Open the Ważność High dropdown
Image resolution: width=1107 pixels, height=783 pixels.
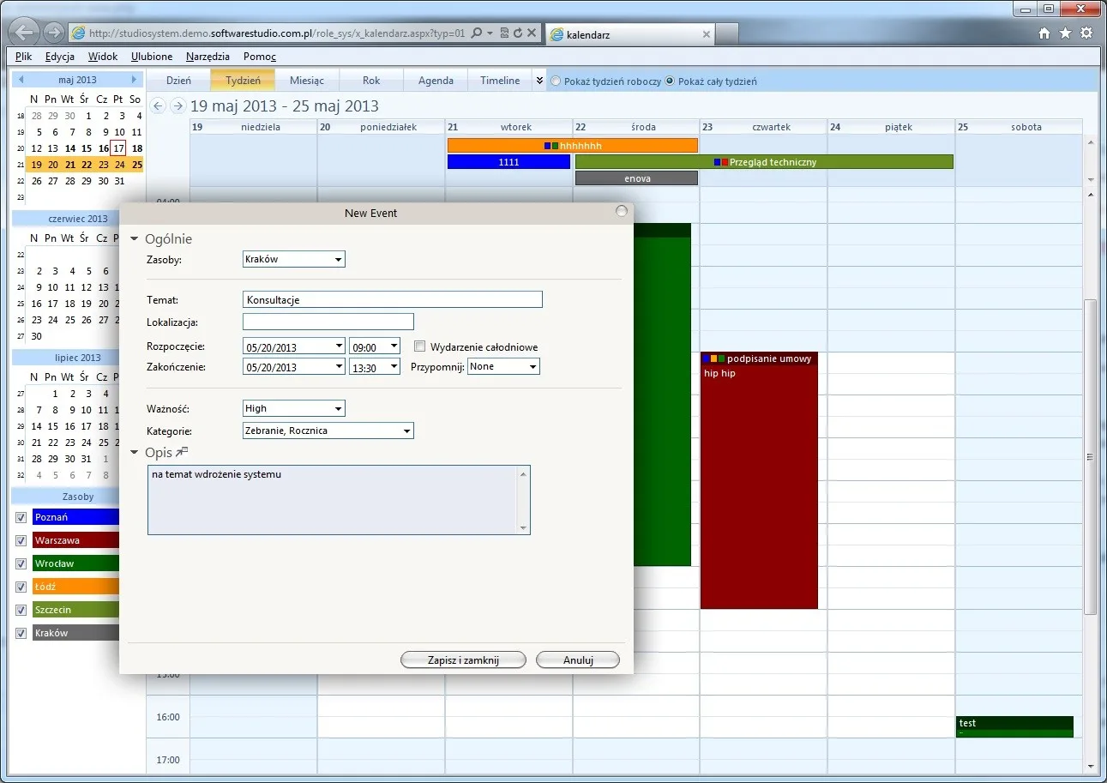coord(294,408)
